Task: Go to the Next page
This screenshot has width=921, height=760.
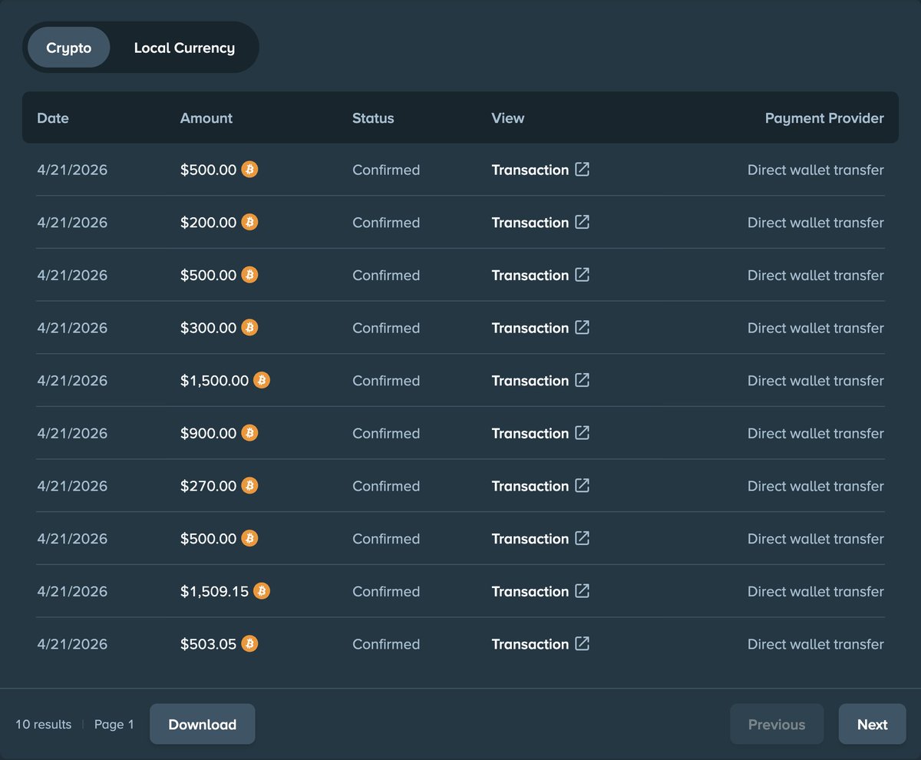Action: coord(872,724)
